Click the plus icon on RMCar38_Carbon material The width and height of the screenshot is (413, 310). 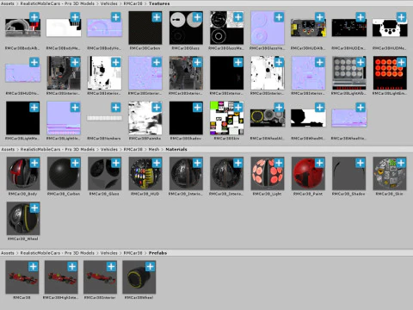pyautogui.click(x=75, y=163)
